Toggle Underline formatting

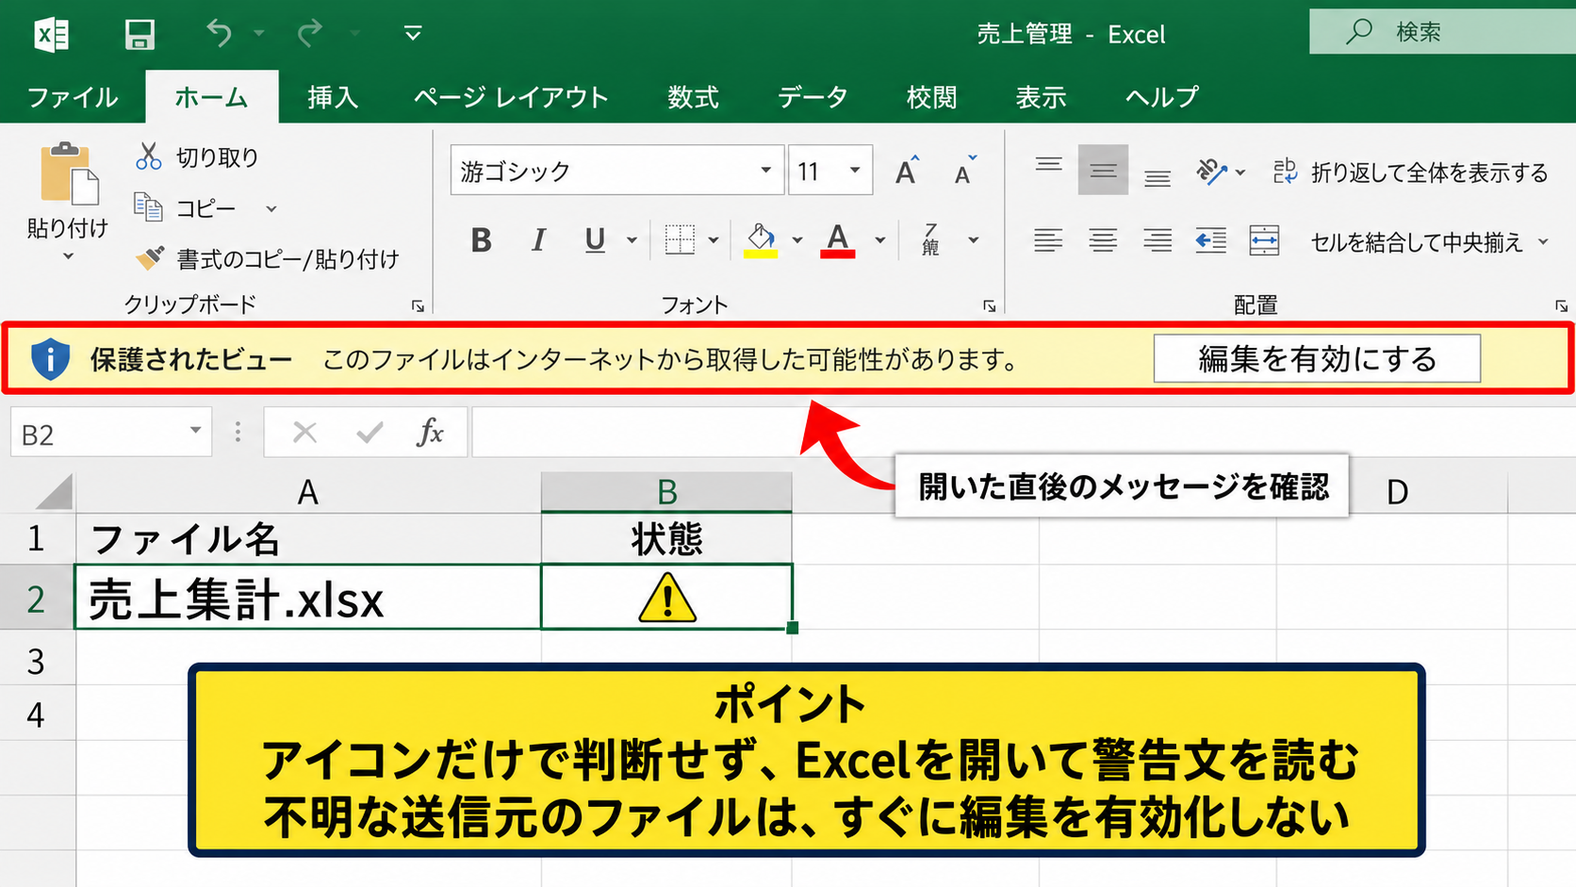pyautogui.click(x=595, y=240)
